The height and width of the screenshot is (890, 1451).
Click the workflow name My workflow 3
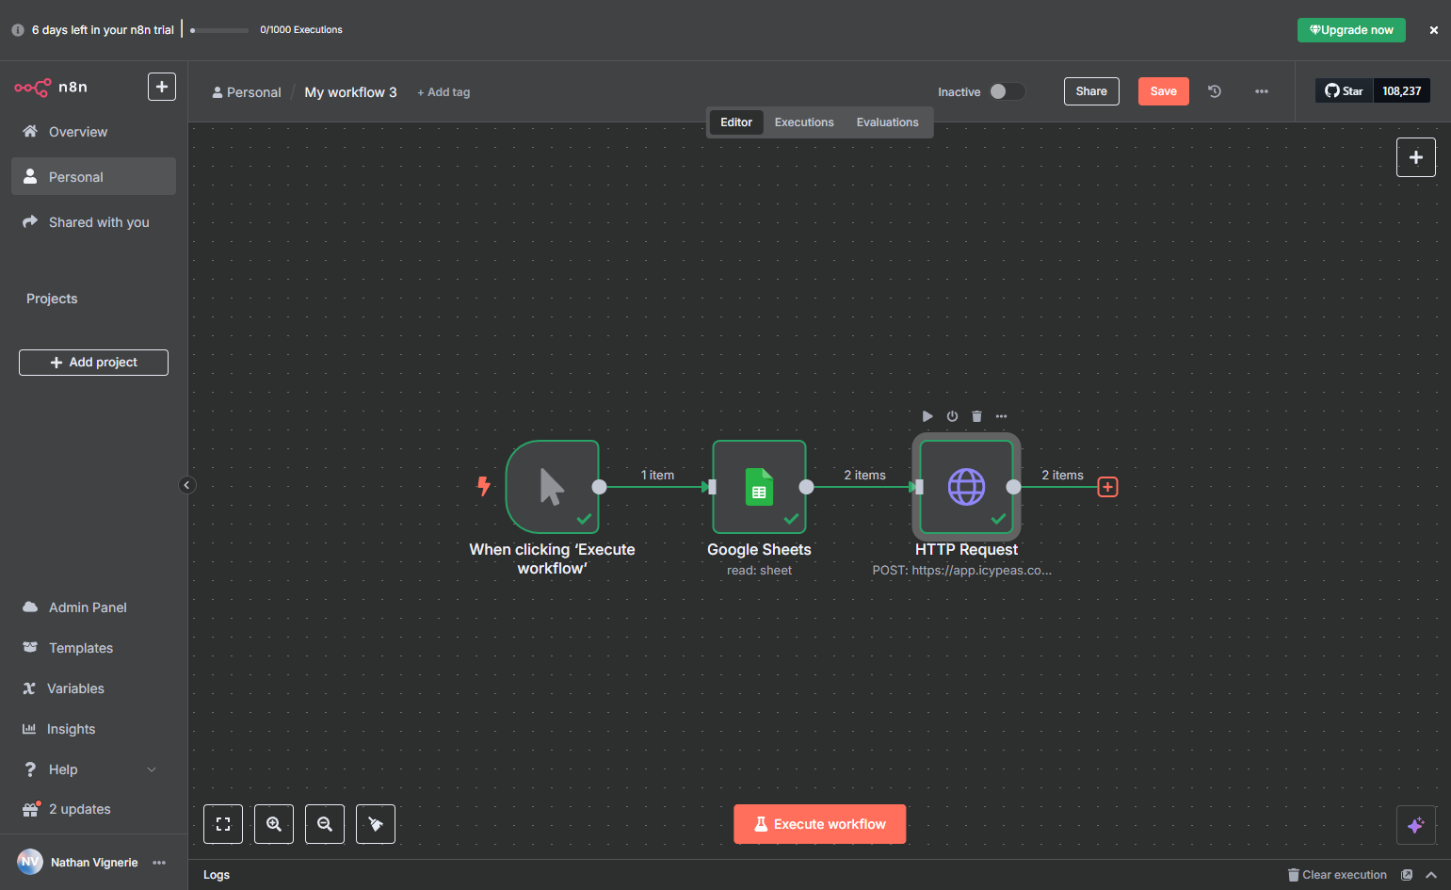point(350,92)
